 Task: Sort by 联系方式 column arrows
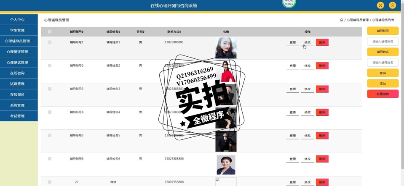tap(180, 32)
